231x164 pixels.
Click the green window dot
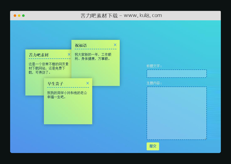tap(23, 16)
